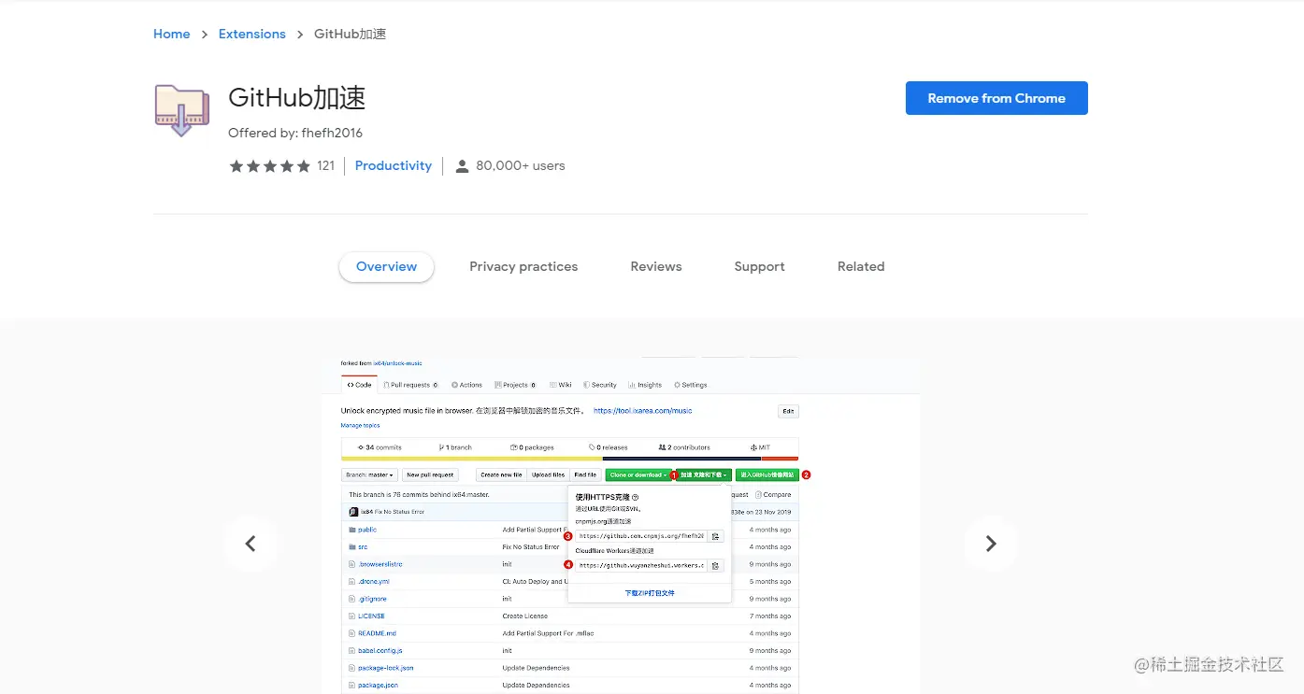Open the 121 ratings count
Screen dimensions: 1304x694
coord(325,165)
